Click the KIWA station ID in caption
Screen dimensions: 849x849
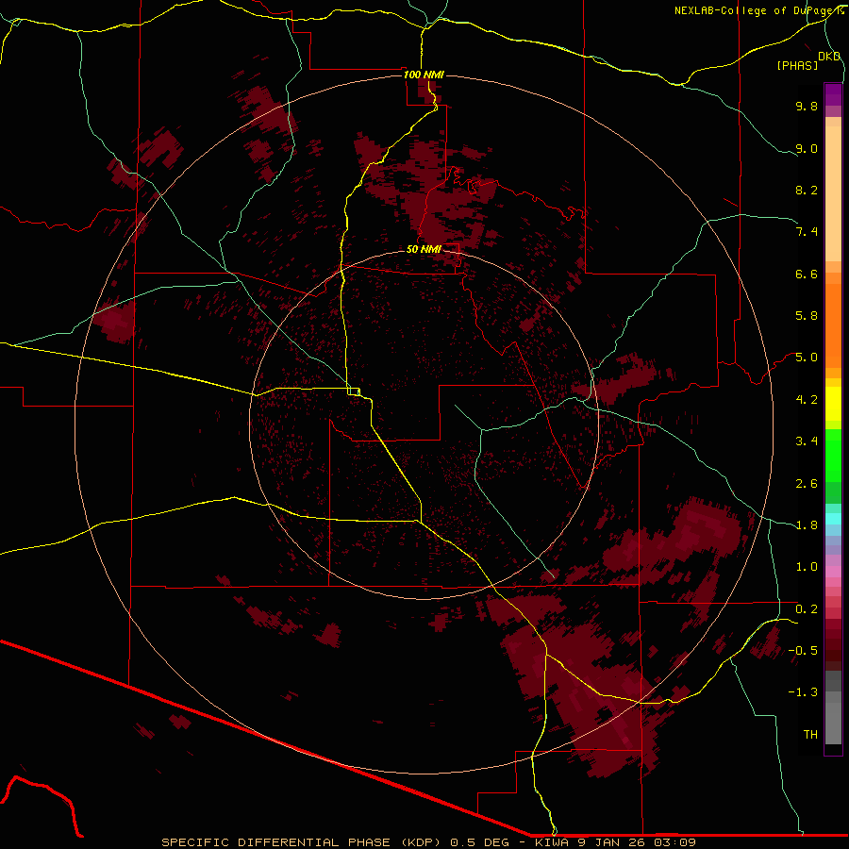click(x=551, y=842)
